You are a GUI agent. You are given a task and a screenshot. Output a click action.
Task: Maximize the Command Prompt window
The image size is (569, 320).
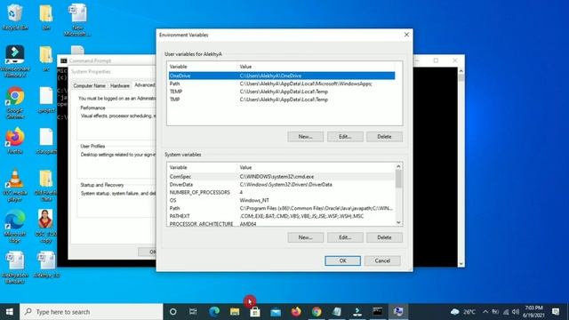pos(436,60)
